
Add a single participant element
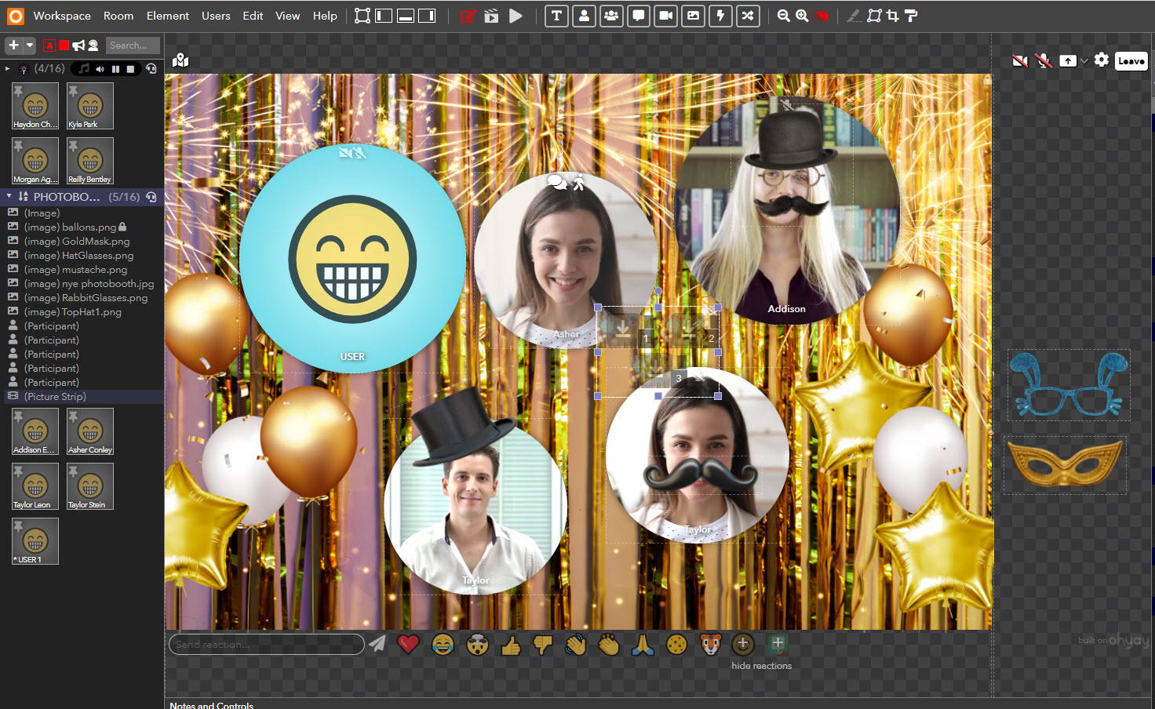(584, 16)
